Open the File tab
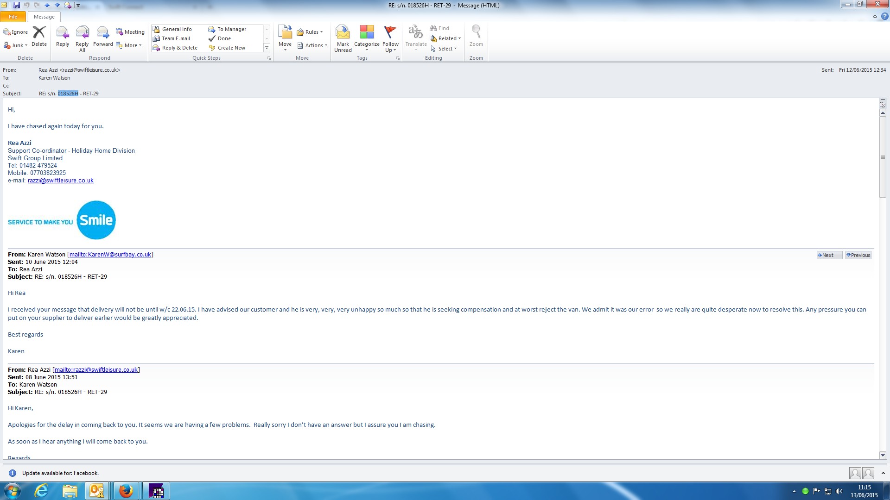 [13, 17]
